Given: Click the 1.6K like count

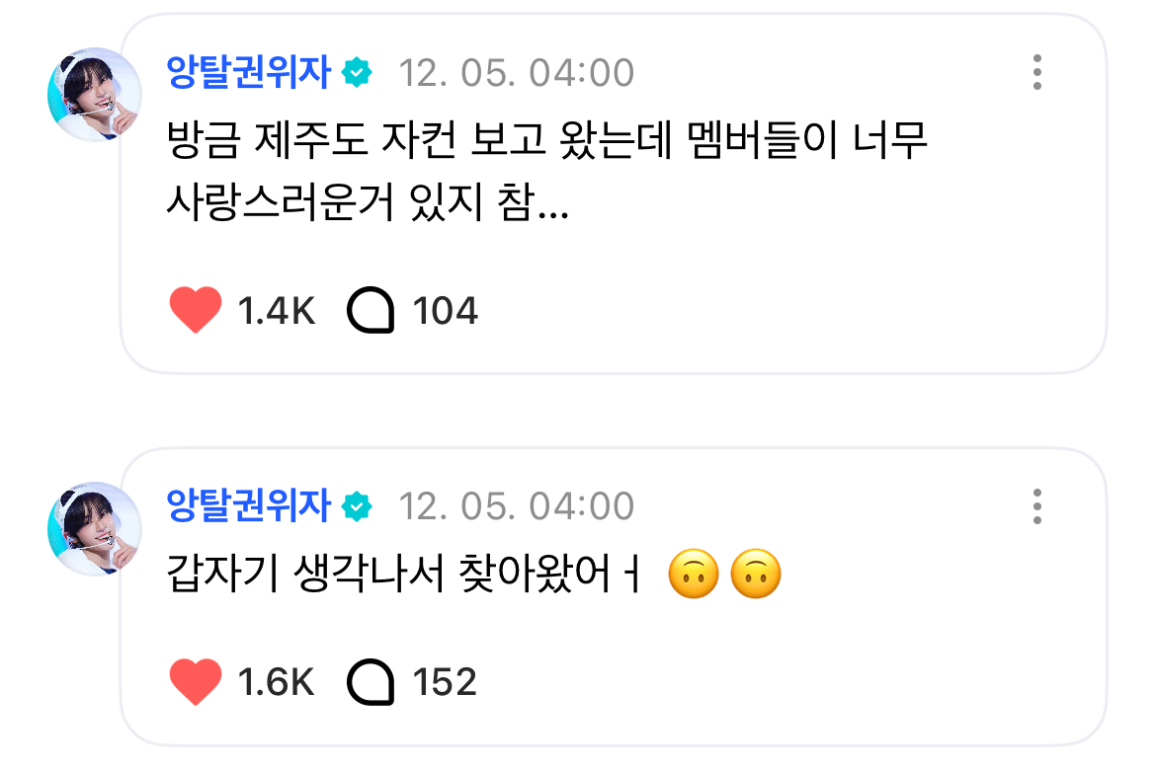Looking at the screenshot, I should (277, 682).
